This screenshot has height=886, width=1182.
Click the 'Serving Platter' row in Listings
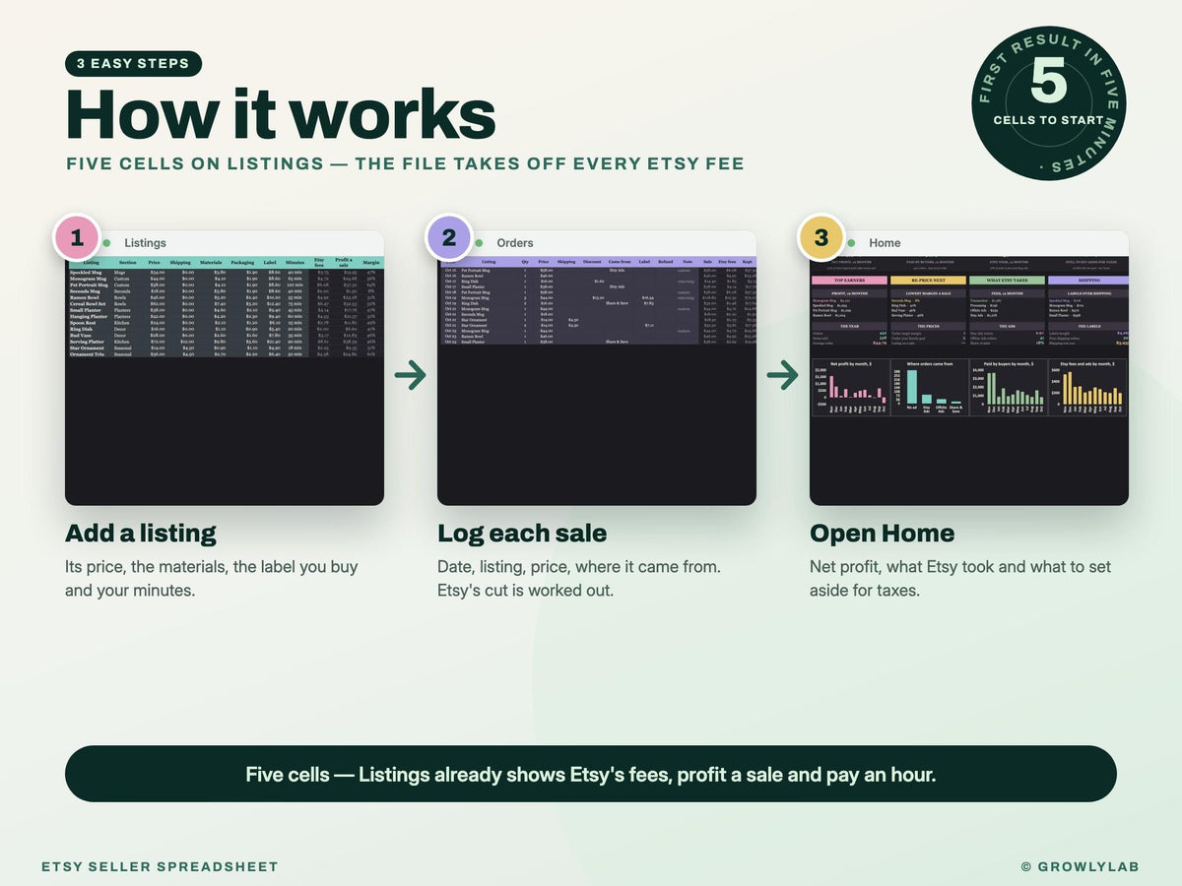pyautogui.click(x=225, y=341)
